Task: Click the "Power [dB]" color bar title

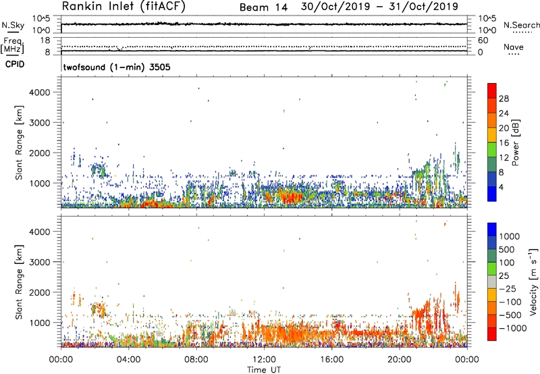Action: (x=515, y=142)
